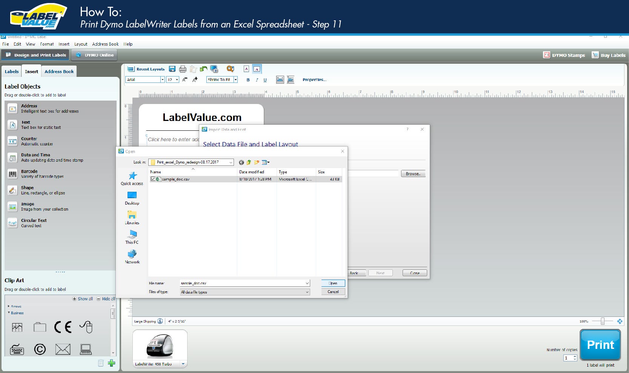This screenshot has width=629, height=373.
Task: Select Libraries in the Open dialog sidebar
Action: [x=132, y=218]
